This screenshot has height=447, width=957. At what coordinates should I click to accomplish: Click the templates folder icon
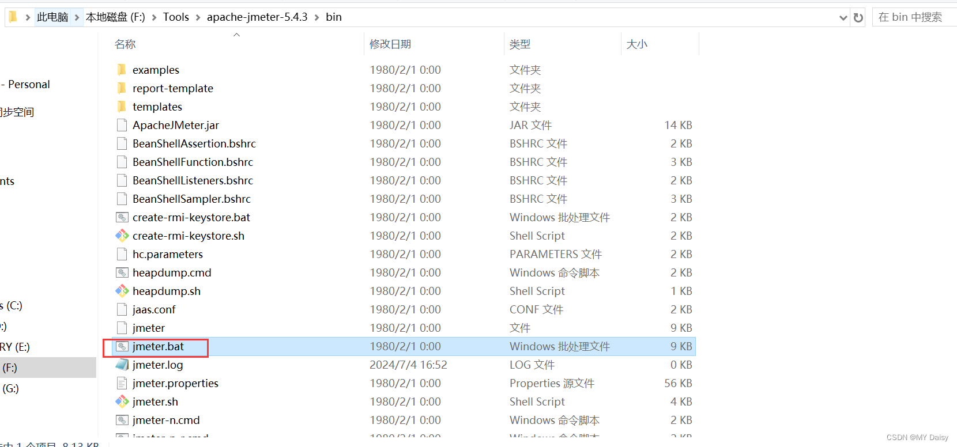[122, 107]
